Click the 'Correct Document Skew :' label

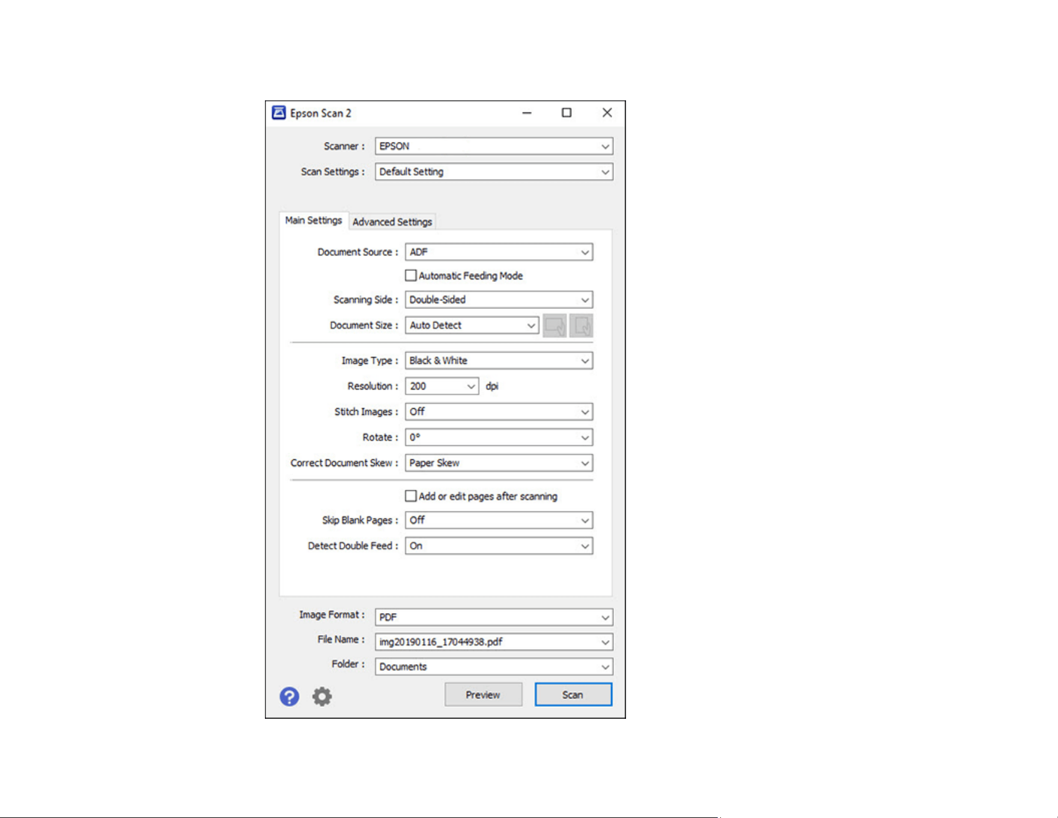pyautogui.click(x=344, y=463)
